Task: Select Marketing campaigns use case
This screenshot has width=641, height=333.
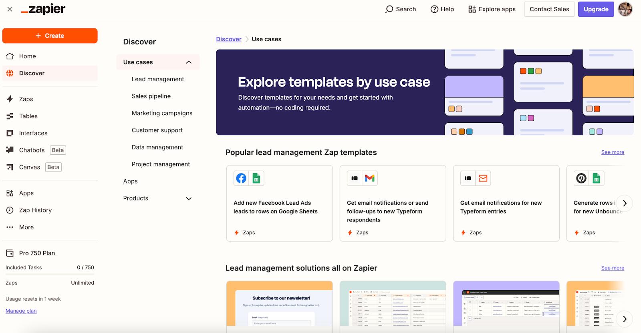Action: pyautogui.click(x=162, y=113)
